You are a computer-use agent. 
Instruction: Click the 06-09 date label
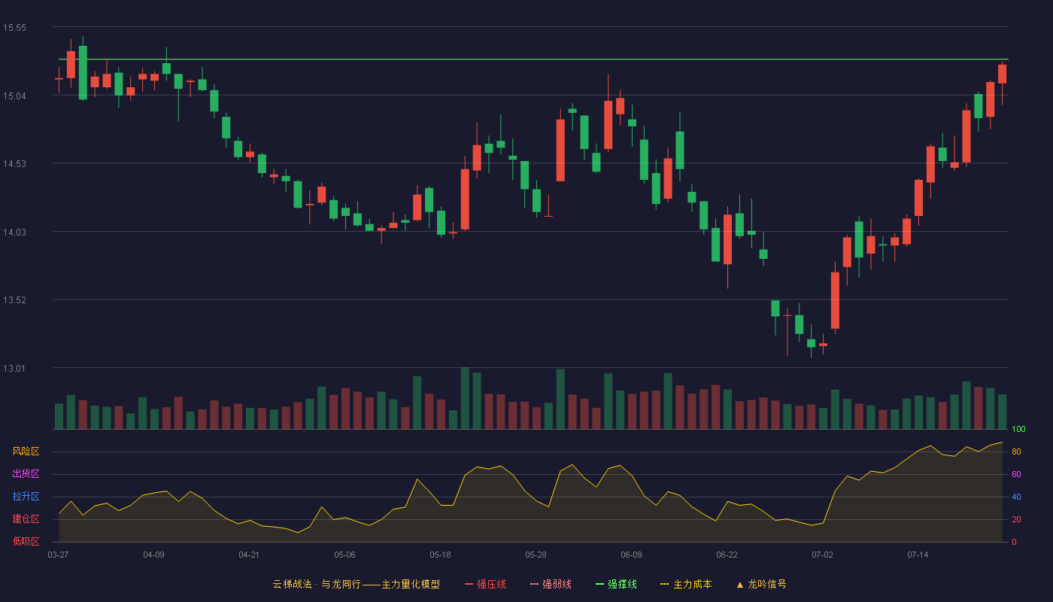(x=631, y=555)
